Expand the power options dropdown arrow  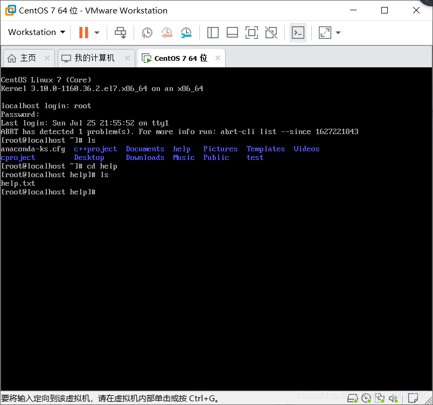coord(96,32)
